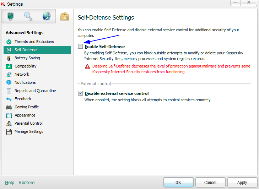Select the Self-Defense settings entry

(37, 50)
